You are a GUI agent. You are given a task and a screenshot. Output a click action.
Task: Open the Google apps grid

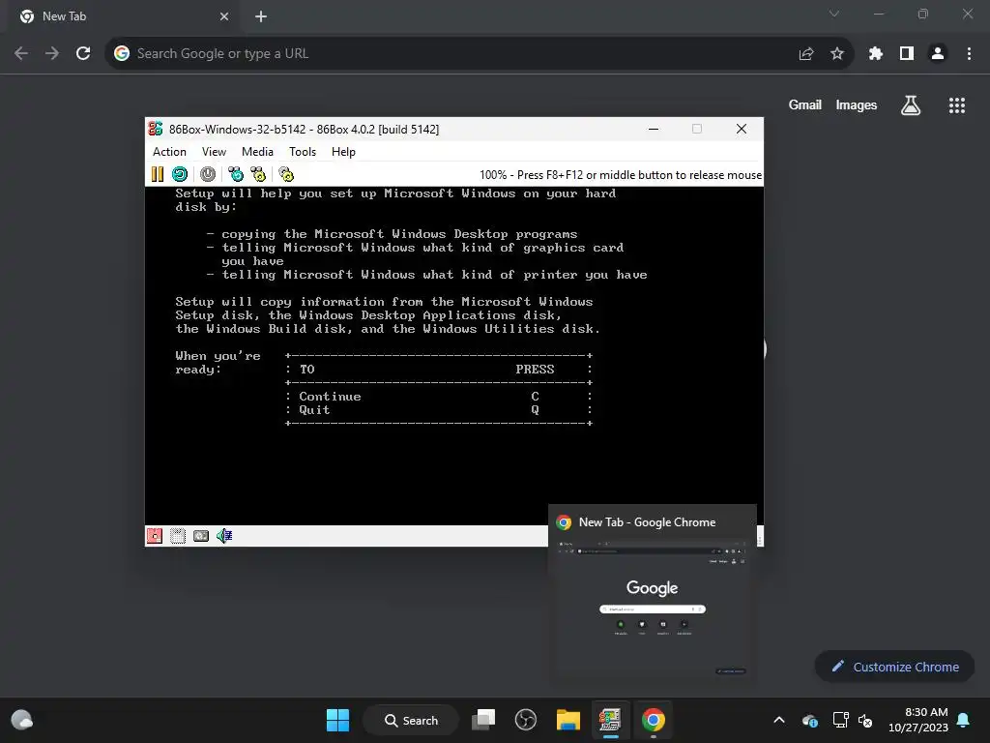pyautogui.click(x=957, y=104)
